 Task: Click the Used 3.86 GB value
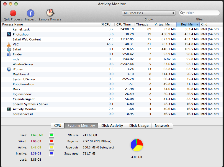(36, 160)
